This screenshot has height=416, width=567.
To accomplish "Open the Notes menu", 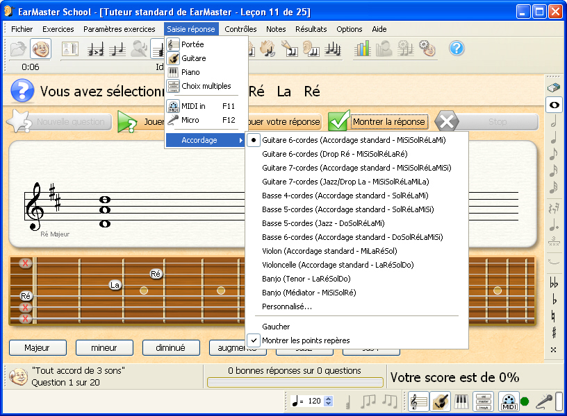I will coord(276,29).
